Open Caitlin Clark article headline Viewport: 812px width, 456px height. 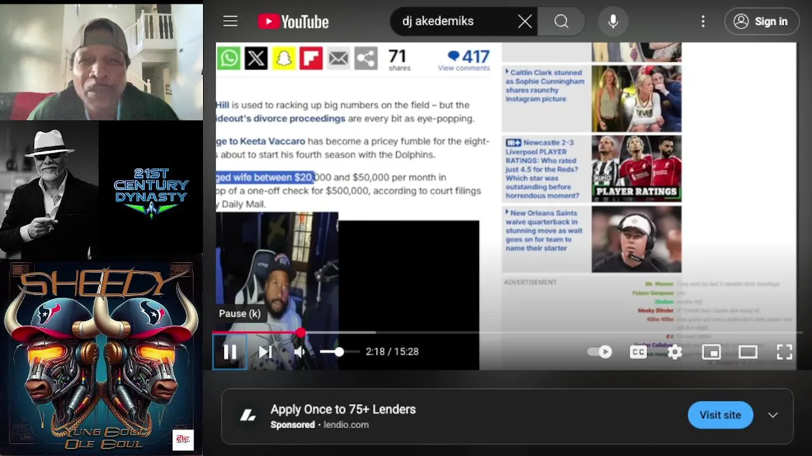tap(545, 85)
